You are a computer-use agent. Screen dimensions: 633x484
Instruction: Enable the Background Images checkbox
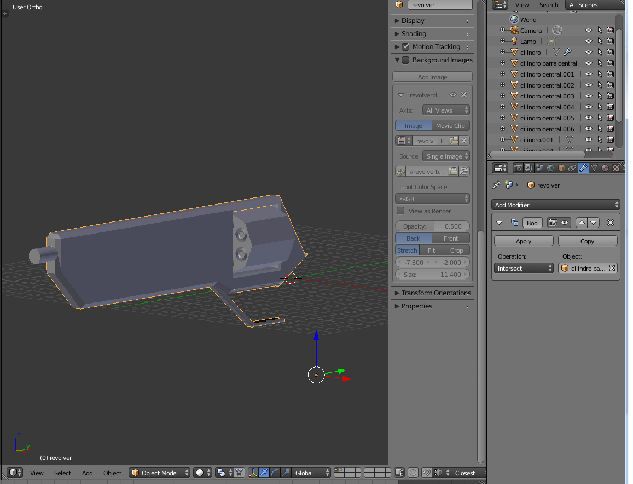(406, 60)
